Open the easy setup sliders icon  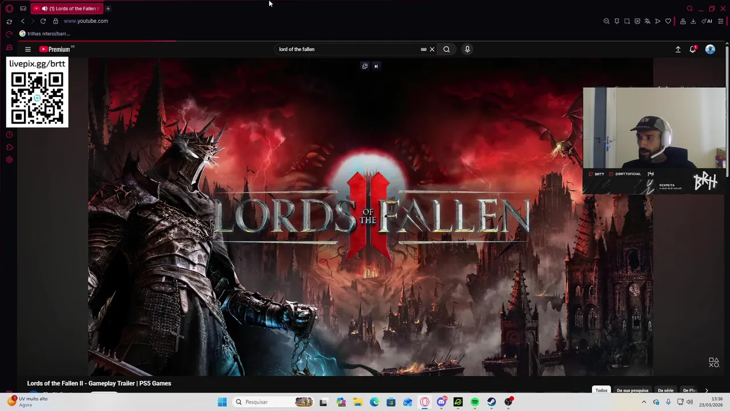pos(721,21)
